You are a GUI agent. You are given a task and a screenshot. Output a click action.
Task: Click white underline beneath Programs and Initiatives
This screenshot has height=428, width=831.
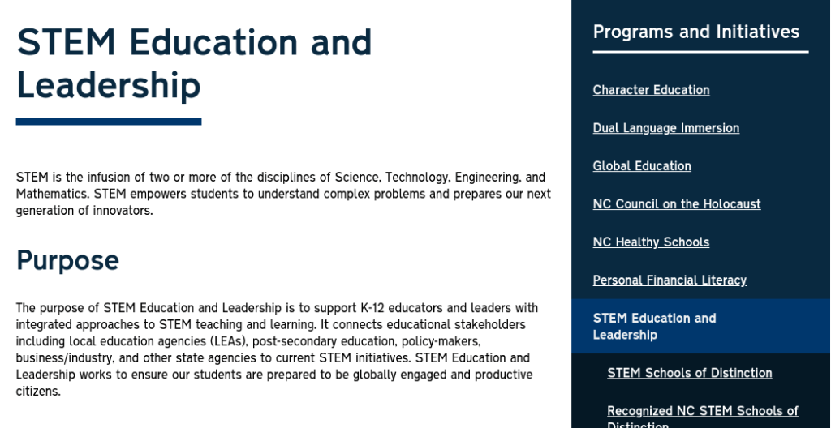[700, 52]
